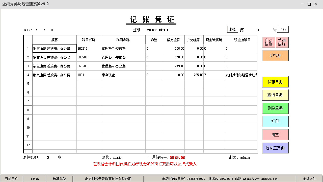Click the 科目代码 cell containing 660208

click(88, 57)
